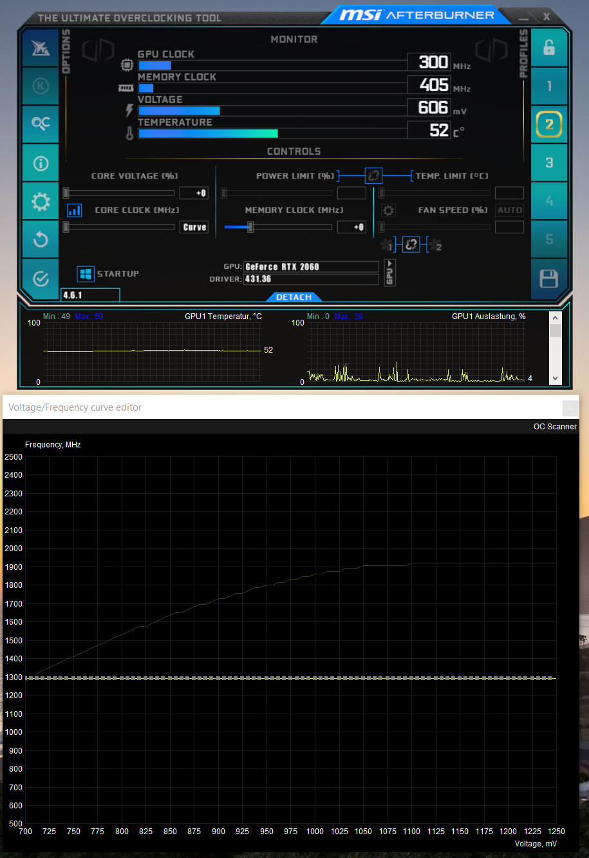Click the monitor graph scrollbar up arrow
Image resolution: width=589 pixels, height=858 pixels.
point(556,318)
